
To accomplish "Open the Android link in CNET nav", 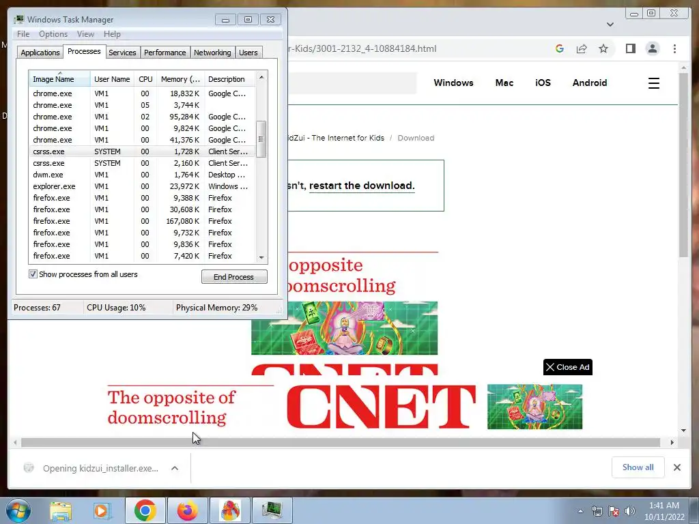I will point(589,83).
